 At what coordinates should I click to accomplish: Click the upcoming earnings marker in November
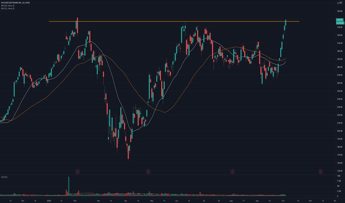(320, 172)
